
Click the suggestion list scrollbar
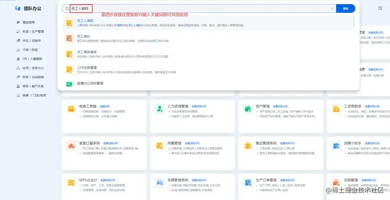353,22
